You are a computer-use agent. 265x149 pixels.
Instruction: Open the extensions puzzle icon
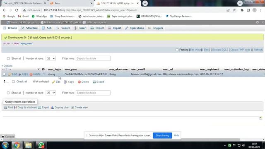click(242, 10)
